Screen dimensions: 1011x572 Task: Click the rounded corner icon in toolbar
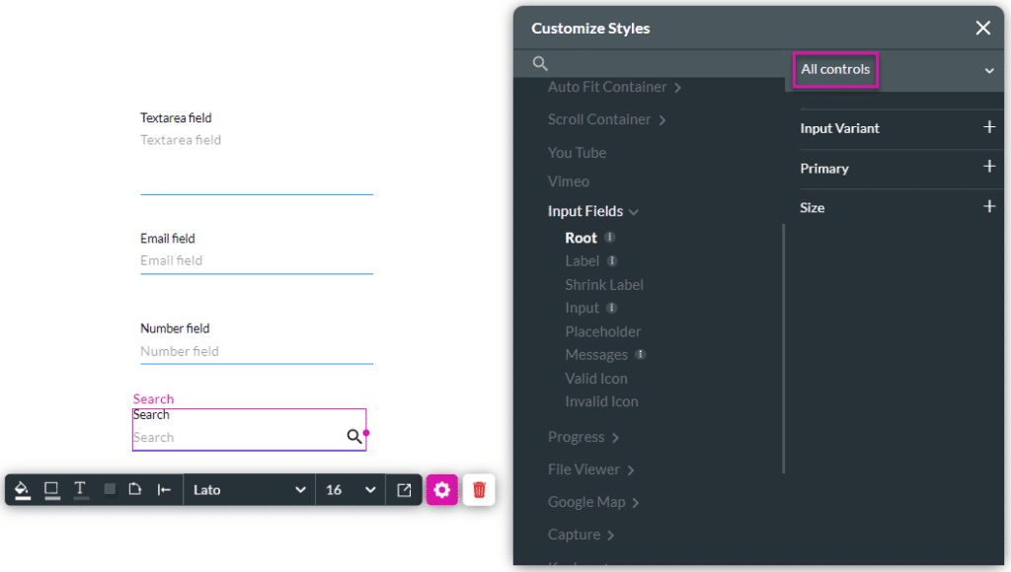(x=135, y=490)
